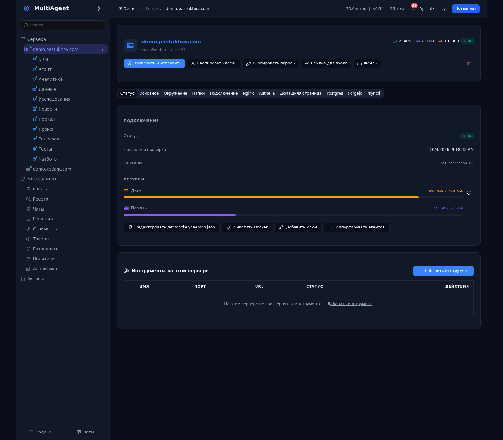503x440 pixels.
Task: Switch to the Authelia tab
Action: [267, 93]
